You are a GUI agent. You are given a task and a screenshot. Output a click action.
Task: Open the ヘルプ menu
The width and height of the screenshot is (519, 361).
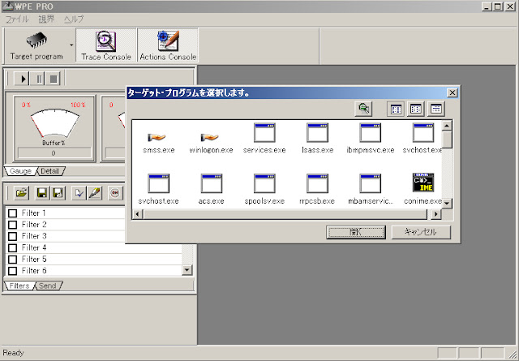(74, 19)
